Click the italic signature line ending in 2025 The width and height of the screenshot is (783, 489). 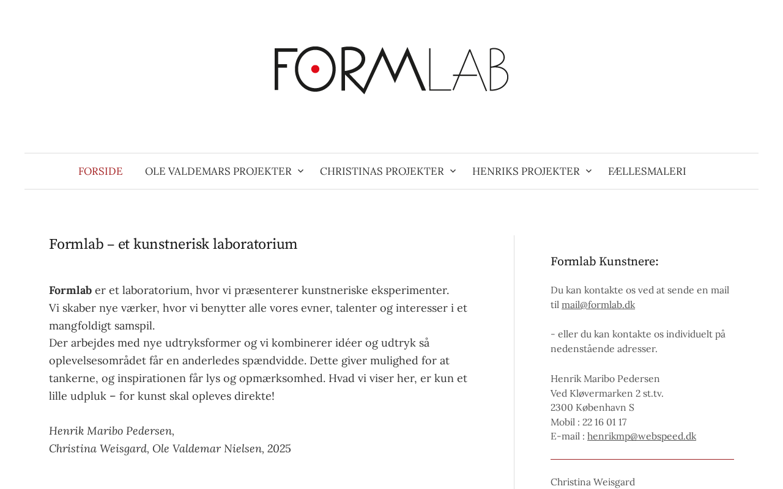click(x=170, y=449)
